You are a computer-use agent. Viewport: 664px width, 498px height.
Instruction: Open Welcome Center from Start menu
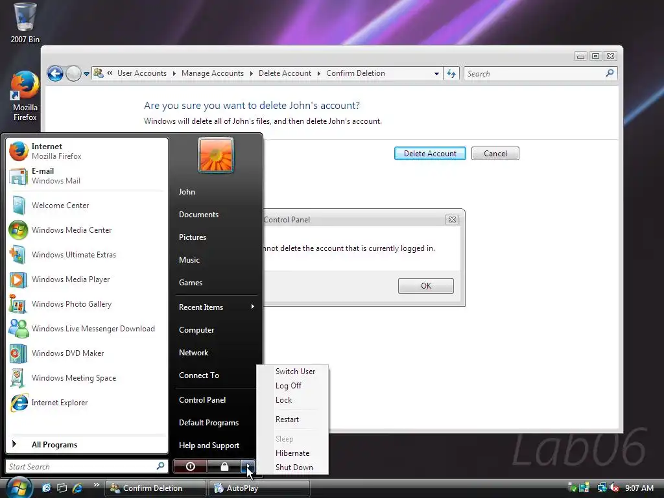[87, 206]
